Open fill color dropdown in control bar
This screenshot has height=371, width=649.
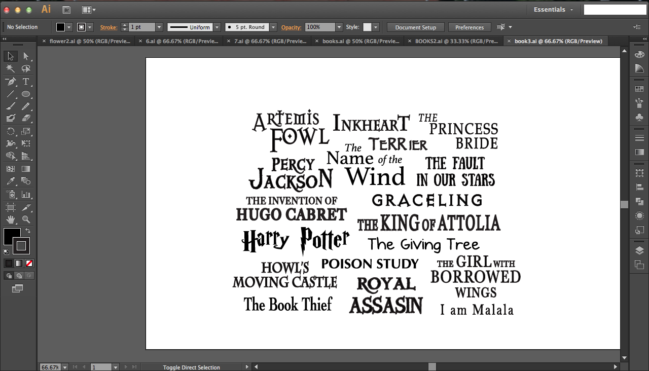pyautogui.click(x=69, y=27)
